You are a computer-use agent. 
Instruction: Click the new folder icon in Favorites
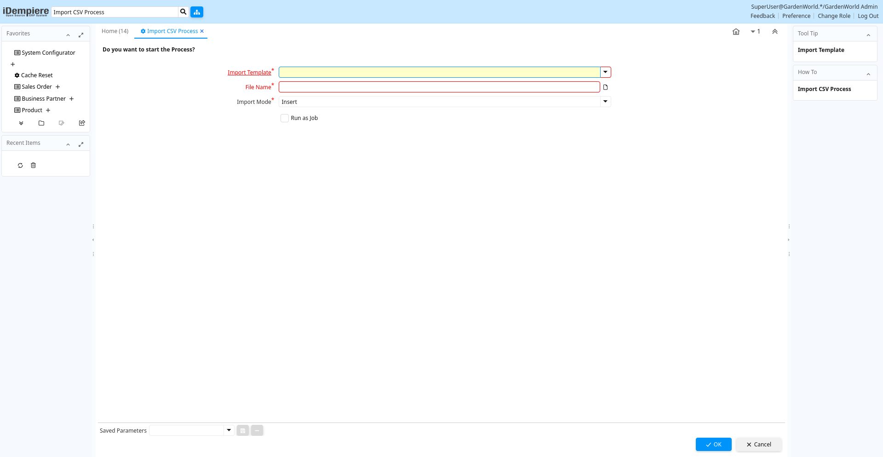click(x=41, y=123)
